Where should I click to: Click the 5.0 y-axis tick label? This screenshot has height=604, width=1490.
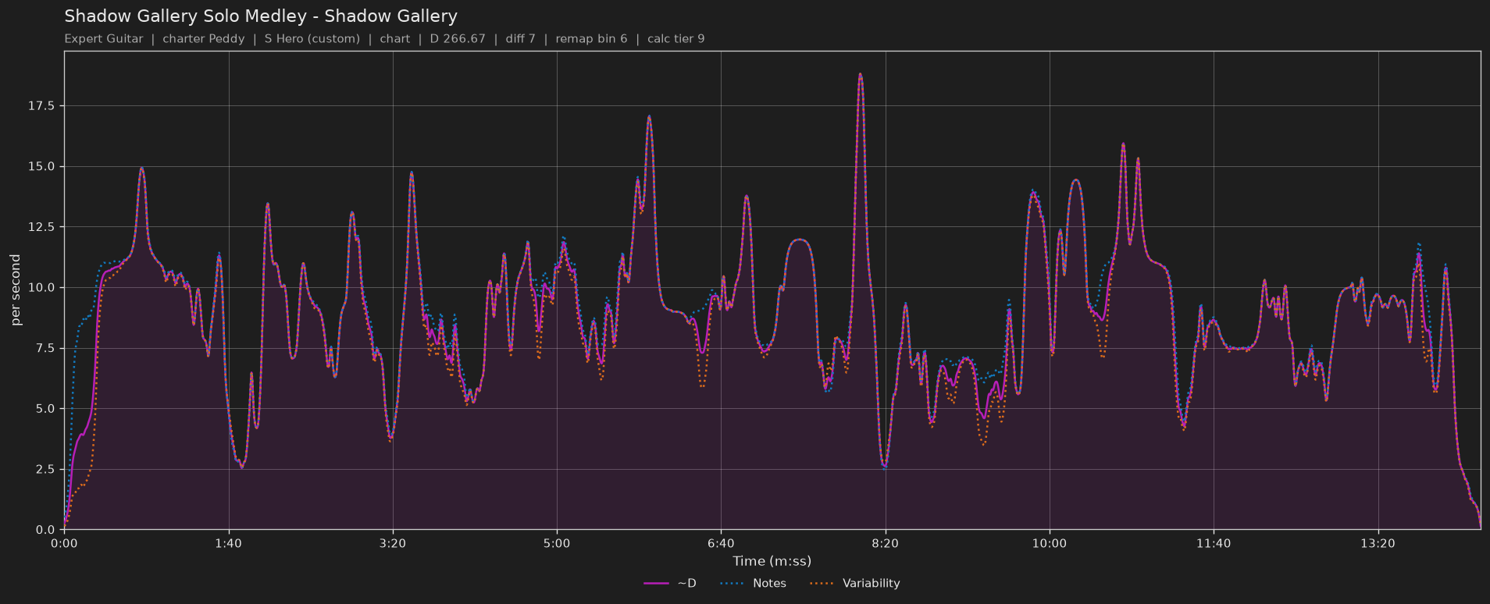[x=45, y=409]
